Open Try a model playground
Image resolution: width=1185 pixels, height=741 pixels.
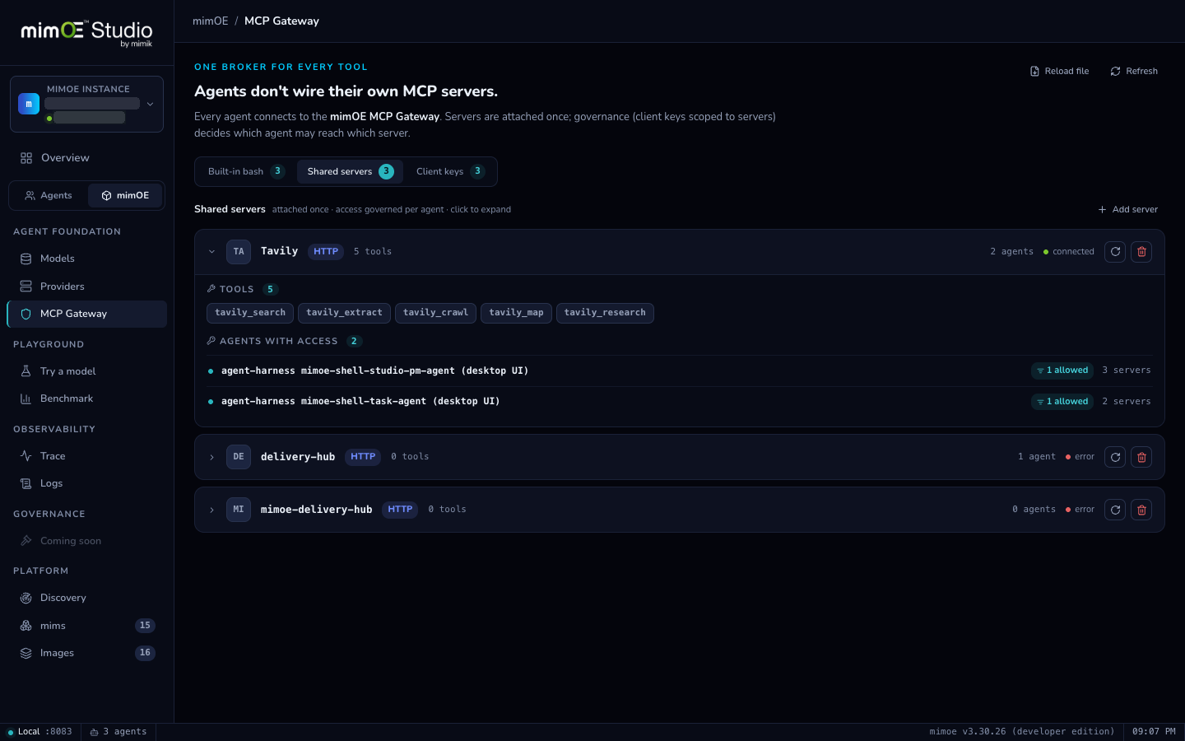tap(86, 371)
